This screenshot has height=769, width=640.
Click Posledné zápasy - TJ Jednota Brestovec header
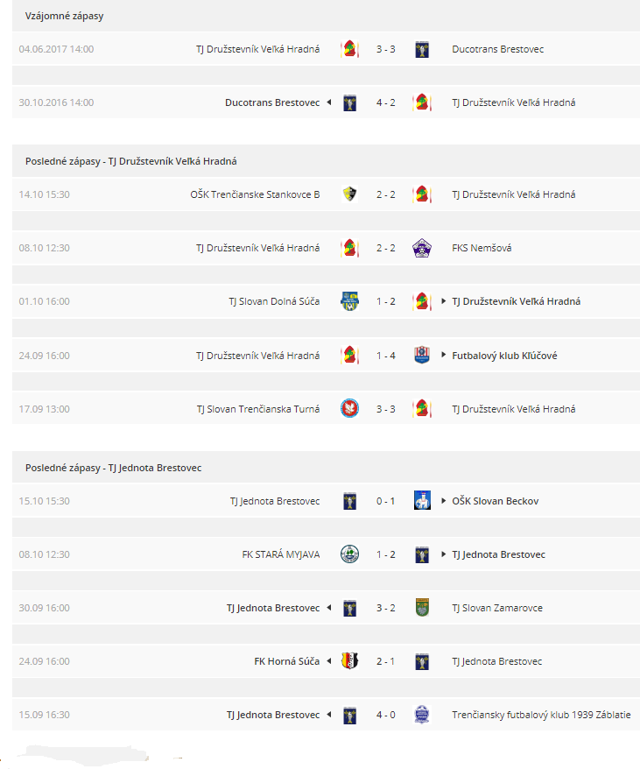[113, 468]
